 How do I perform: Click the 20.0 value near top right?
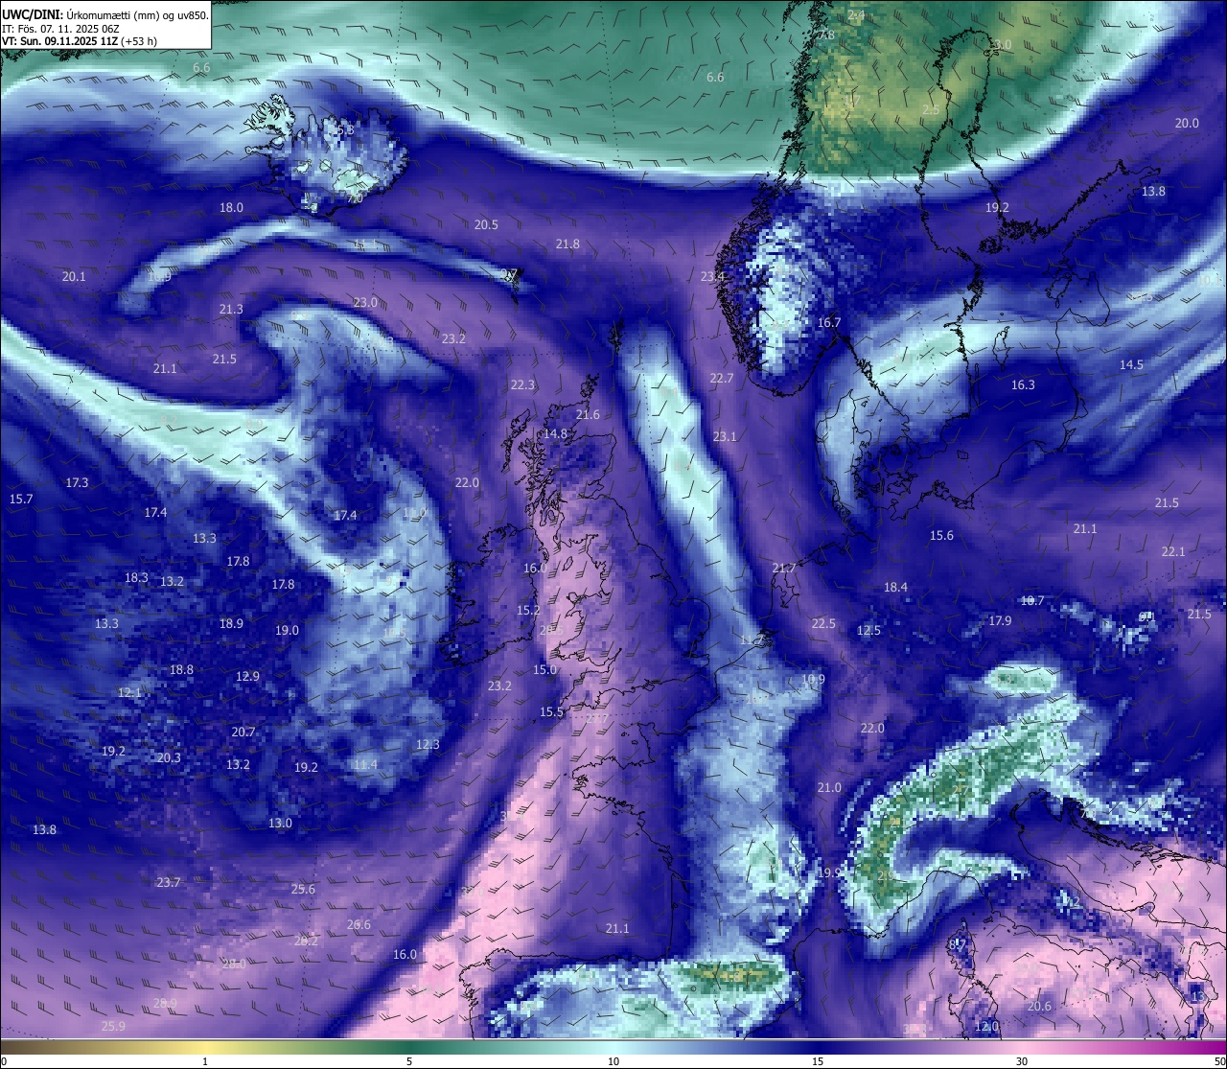1187,123
